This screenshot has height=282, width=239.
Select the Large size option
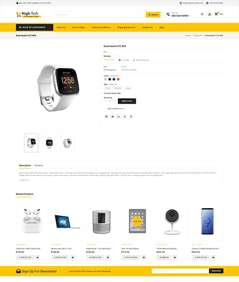tap(128, 88)
